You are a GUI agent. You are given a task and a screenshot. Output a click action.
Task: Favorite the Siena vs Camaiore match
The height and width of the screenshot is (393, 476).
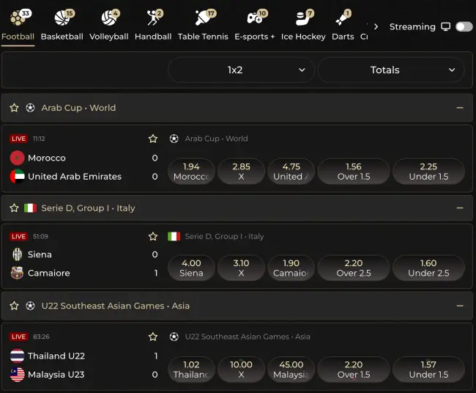[153, 237]
